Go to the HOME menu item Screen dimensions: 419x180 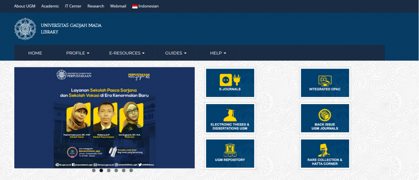tap(35, 53)
